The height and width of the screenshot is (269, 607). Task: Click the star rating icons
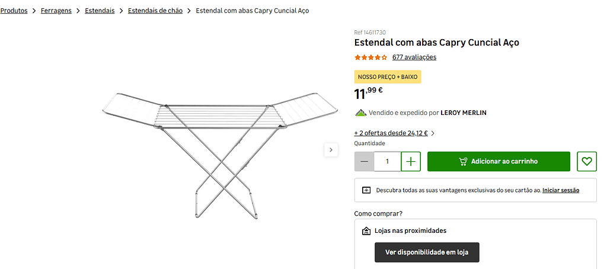pyautogui.click(x=370, y=57)
